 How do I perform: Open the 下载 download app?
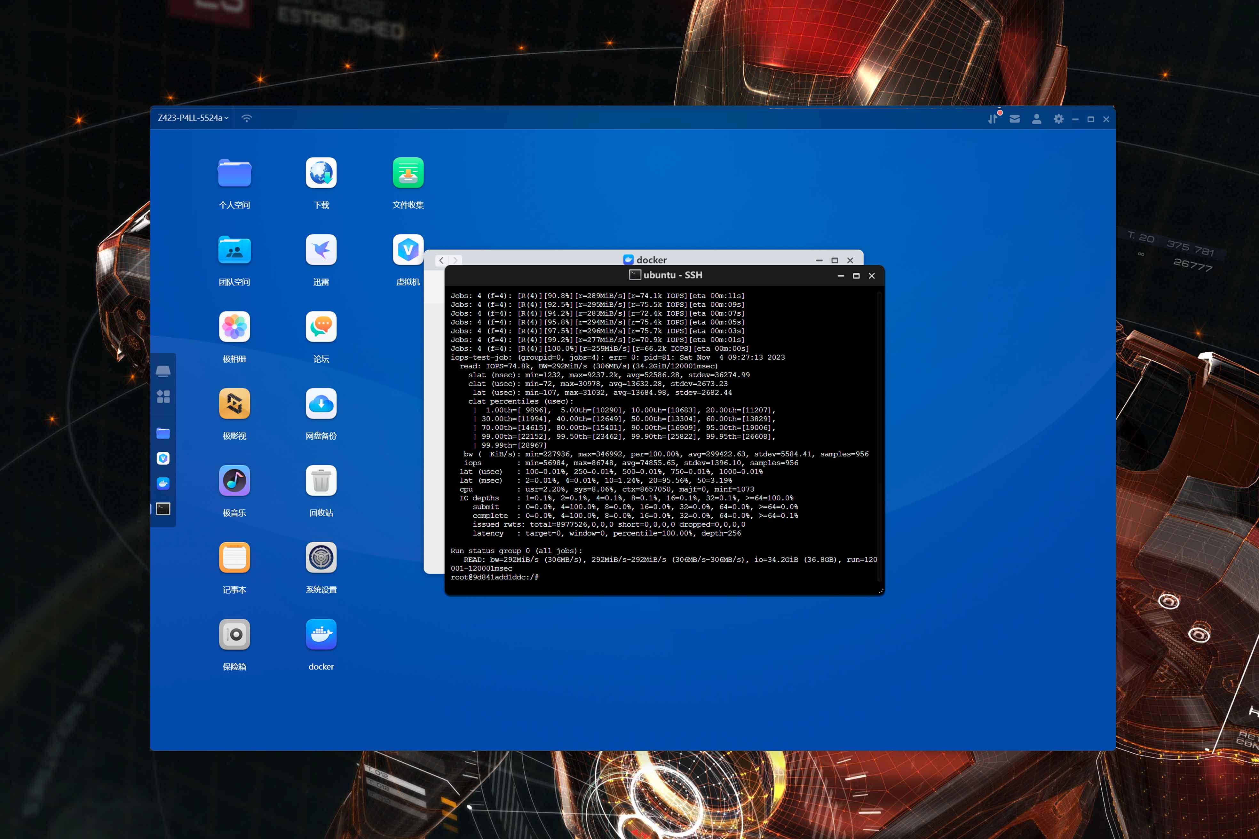click(x=321, y=173)
